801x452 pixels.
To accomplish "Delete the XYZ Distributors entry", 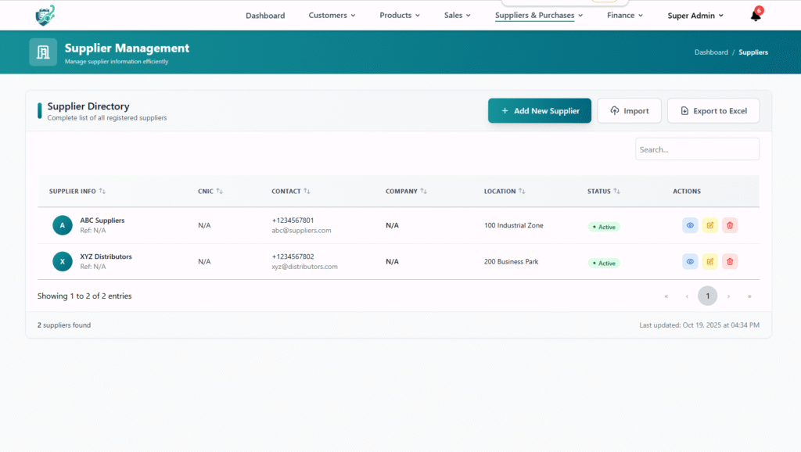I will [x=729, y=261].
